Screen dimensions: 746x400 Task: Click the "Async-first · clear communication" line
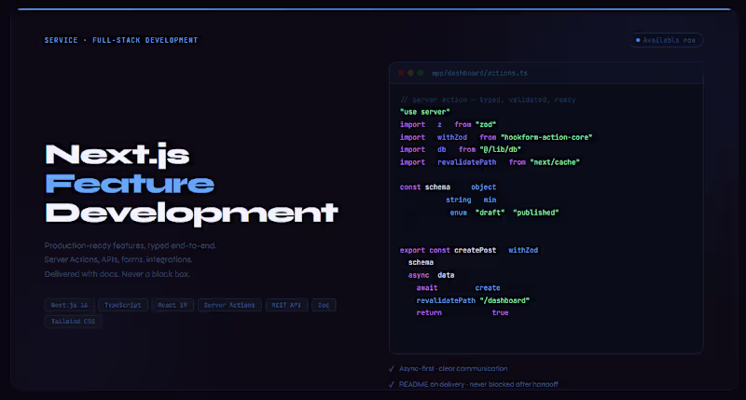[453, 368]
